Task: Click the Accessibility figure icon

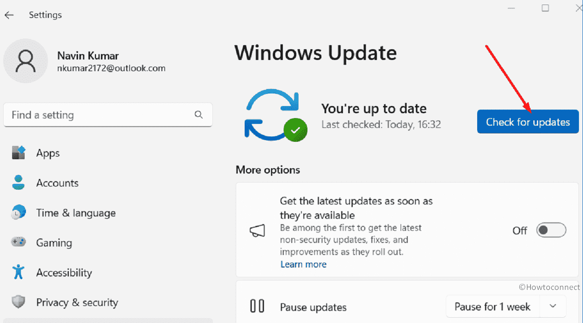Action: pyautogui.click(x=18, y=272)
